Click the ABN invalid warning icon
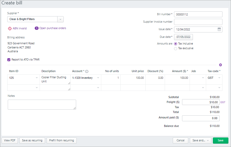The height and width of the screenshot is (147, 231). (10, 28)
